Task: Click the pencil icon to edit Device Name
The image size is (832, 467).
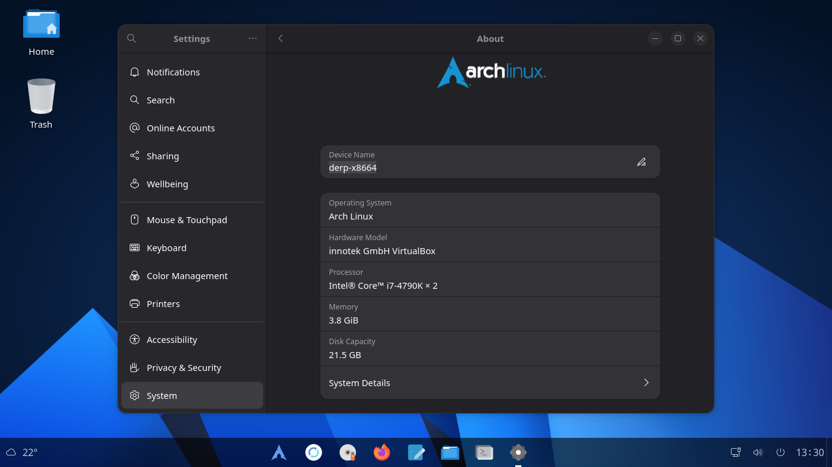Action: tap(641, 162)
